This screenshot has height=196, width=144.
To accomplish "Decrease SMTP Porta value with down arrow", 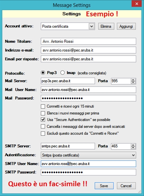I will point(133,148).
